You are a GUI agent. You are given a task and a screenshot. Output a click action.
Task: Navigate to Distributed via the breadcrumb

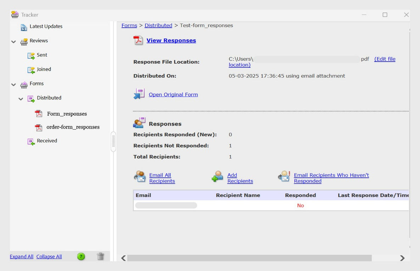(158, 25)
